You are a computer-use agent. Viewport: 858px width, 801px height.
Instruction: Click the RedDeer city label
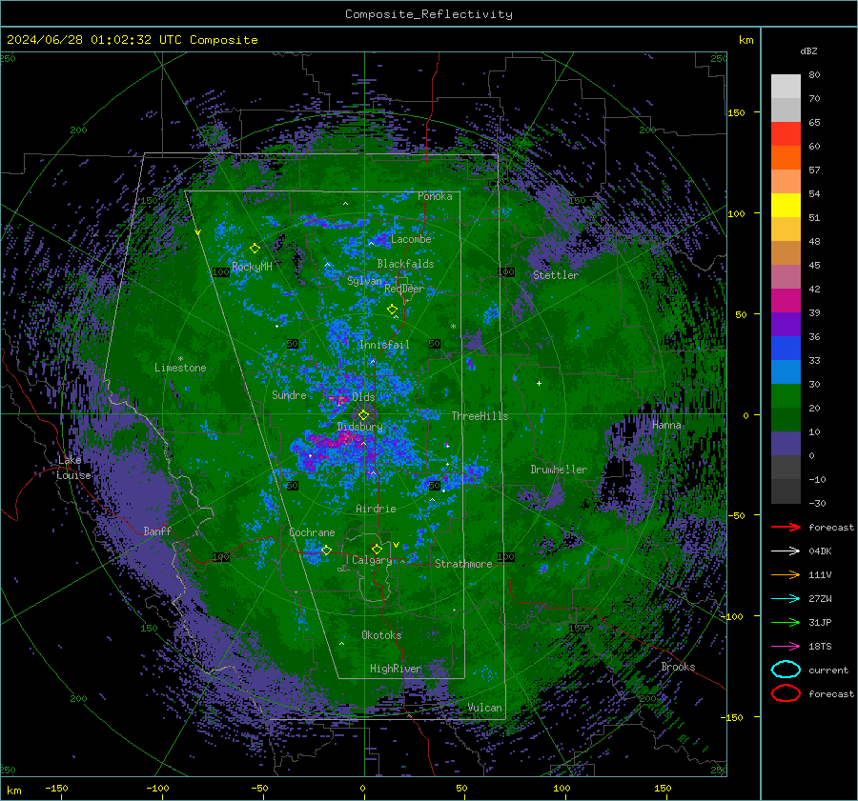click(404, 289)
